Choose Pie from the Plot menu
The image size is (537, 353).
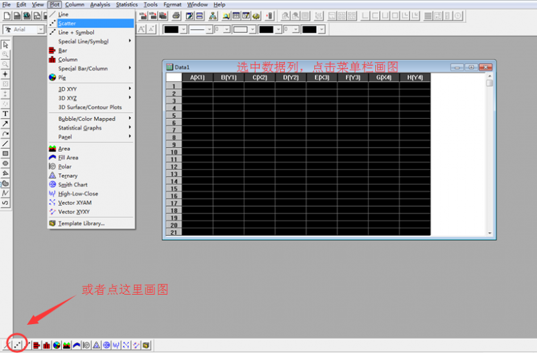[x=91, y=77]
